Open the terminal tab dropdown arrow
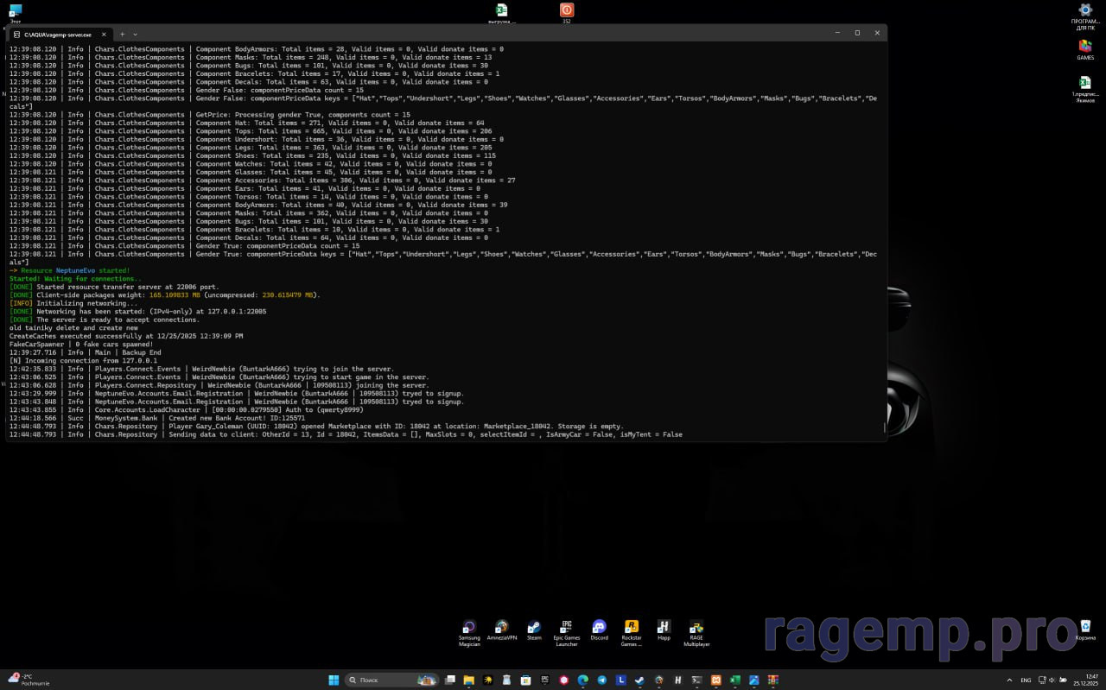Image resolution: width=1106 pixels, height=690 pixels. (135, 34)
